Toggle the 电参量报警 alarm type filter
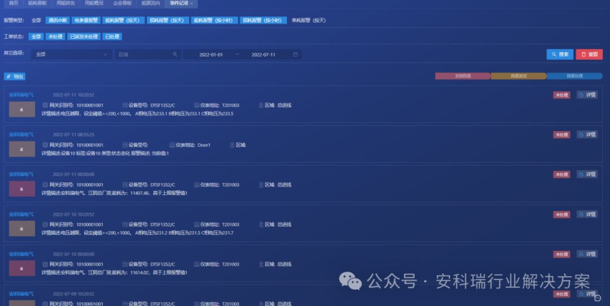The width and height of the screenshot is (610, 306). pyautogui.click(x=86, y=20)
